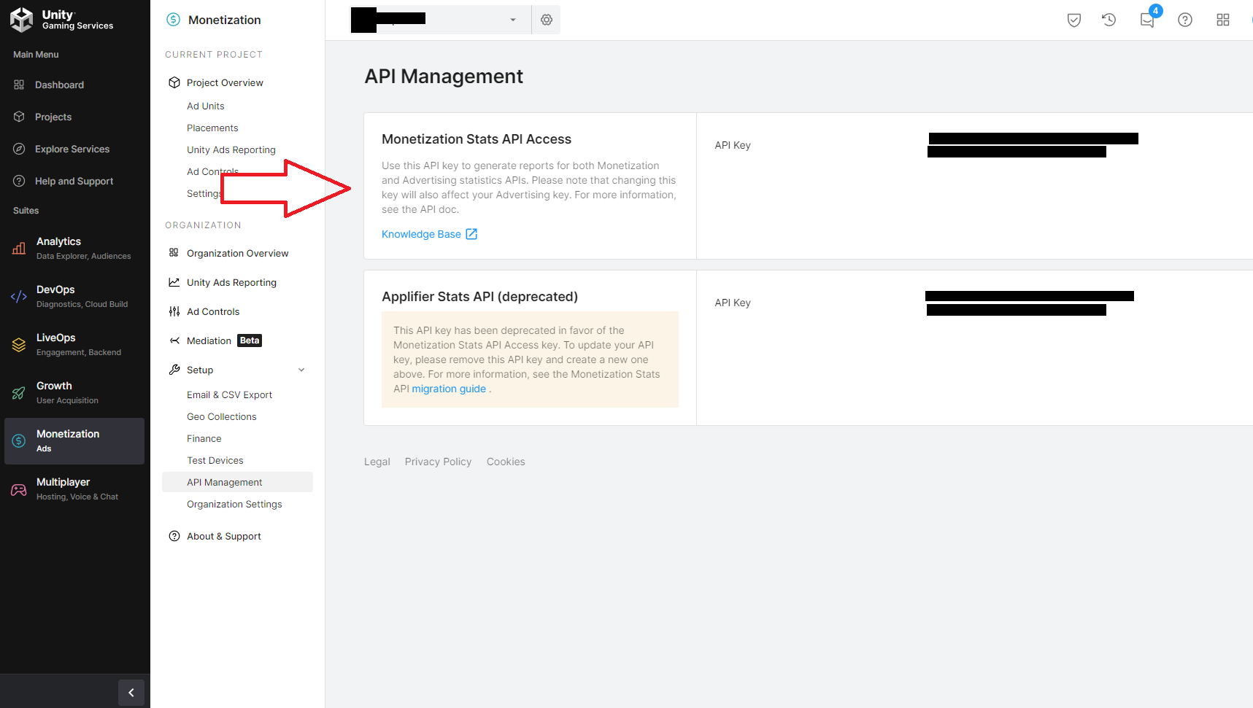Open the Cookies footer link
Viewport: 1253px width, 708px height.
coord(506,462)
